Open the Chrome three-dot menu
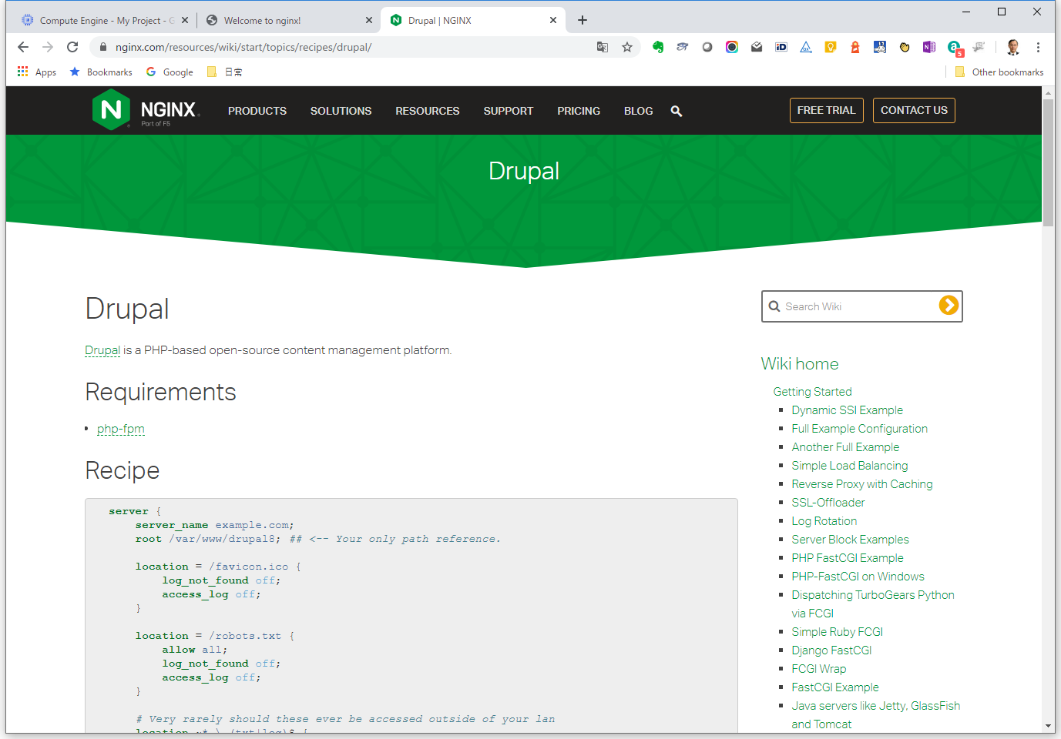Screen dimensions: 1061x739 point(1038,47)
